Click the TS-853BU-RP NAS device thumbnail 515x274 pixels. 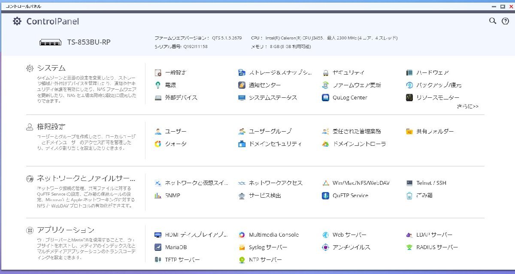(50, 42)
